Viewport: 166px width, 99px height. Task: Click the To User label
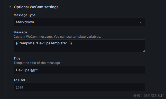tap(20, 80)
